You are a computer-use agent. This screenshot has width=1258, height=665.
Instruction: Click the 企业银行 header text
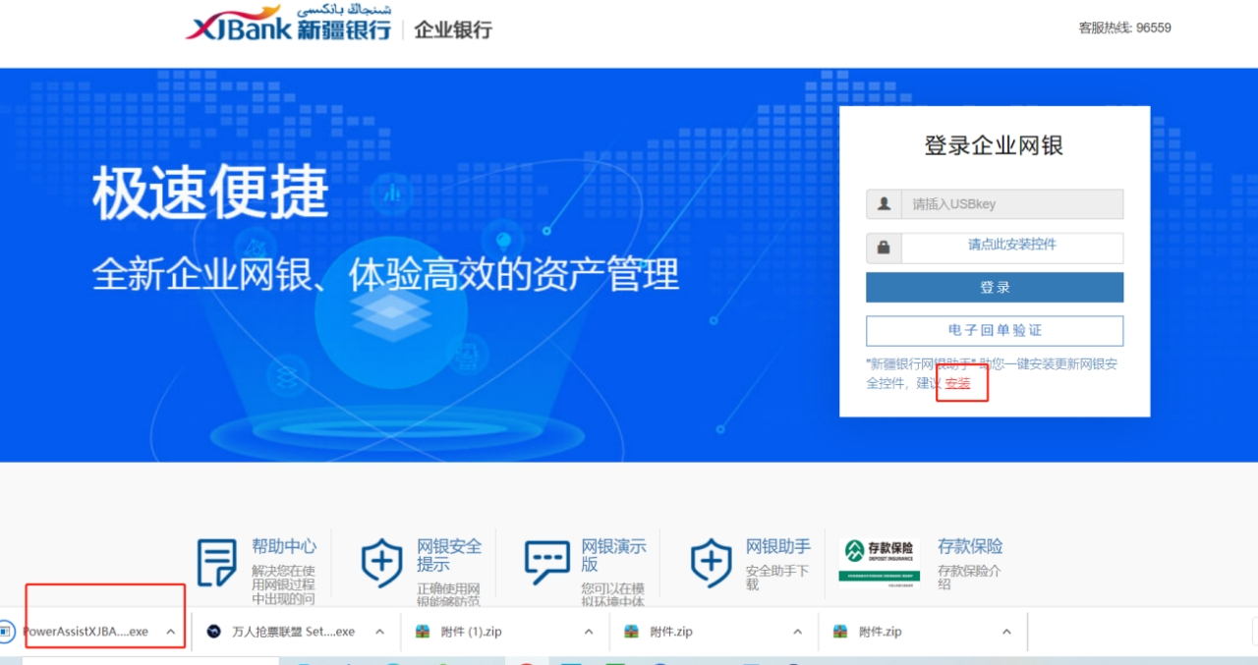(x=453, y=29)
